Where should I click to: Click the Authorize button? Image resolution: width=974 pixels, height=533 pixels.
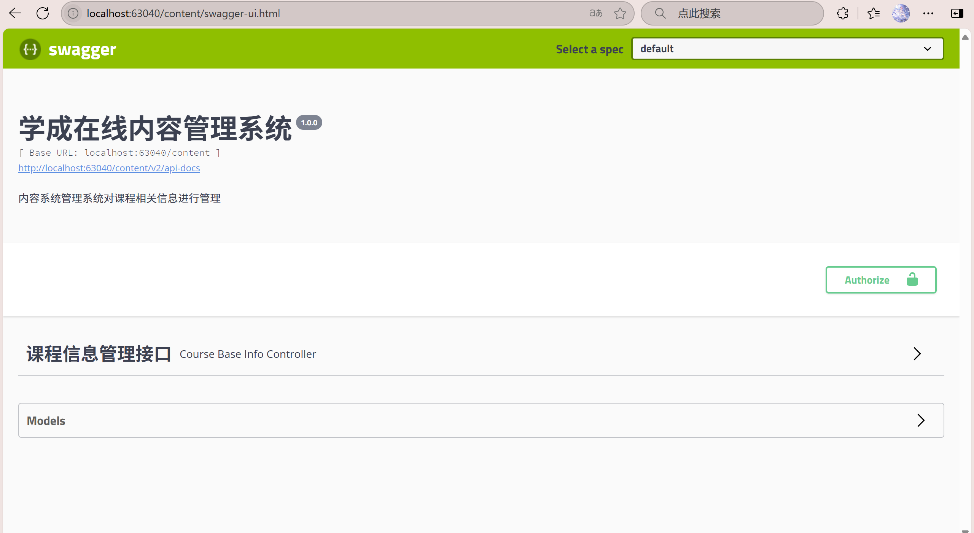881,280
